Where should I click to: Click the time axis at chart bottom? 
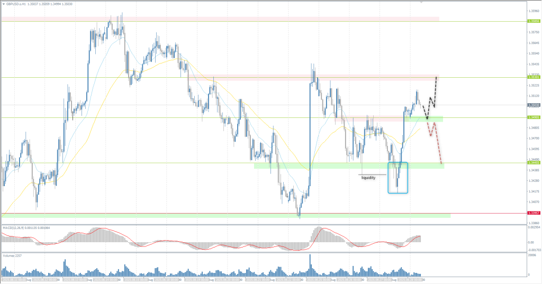(x=212, y=279)
